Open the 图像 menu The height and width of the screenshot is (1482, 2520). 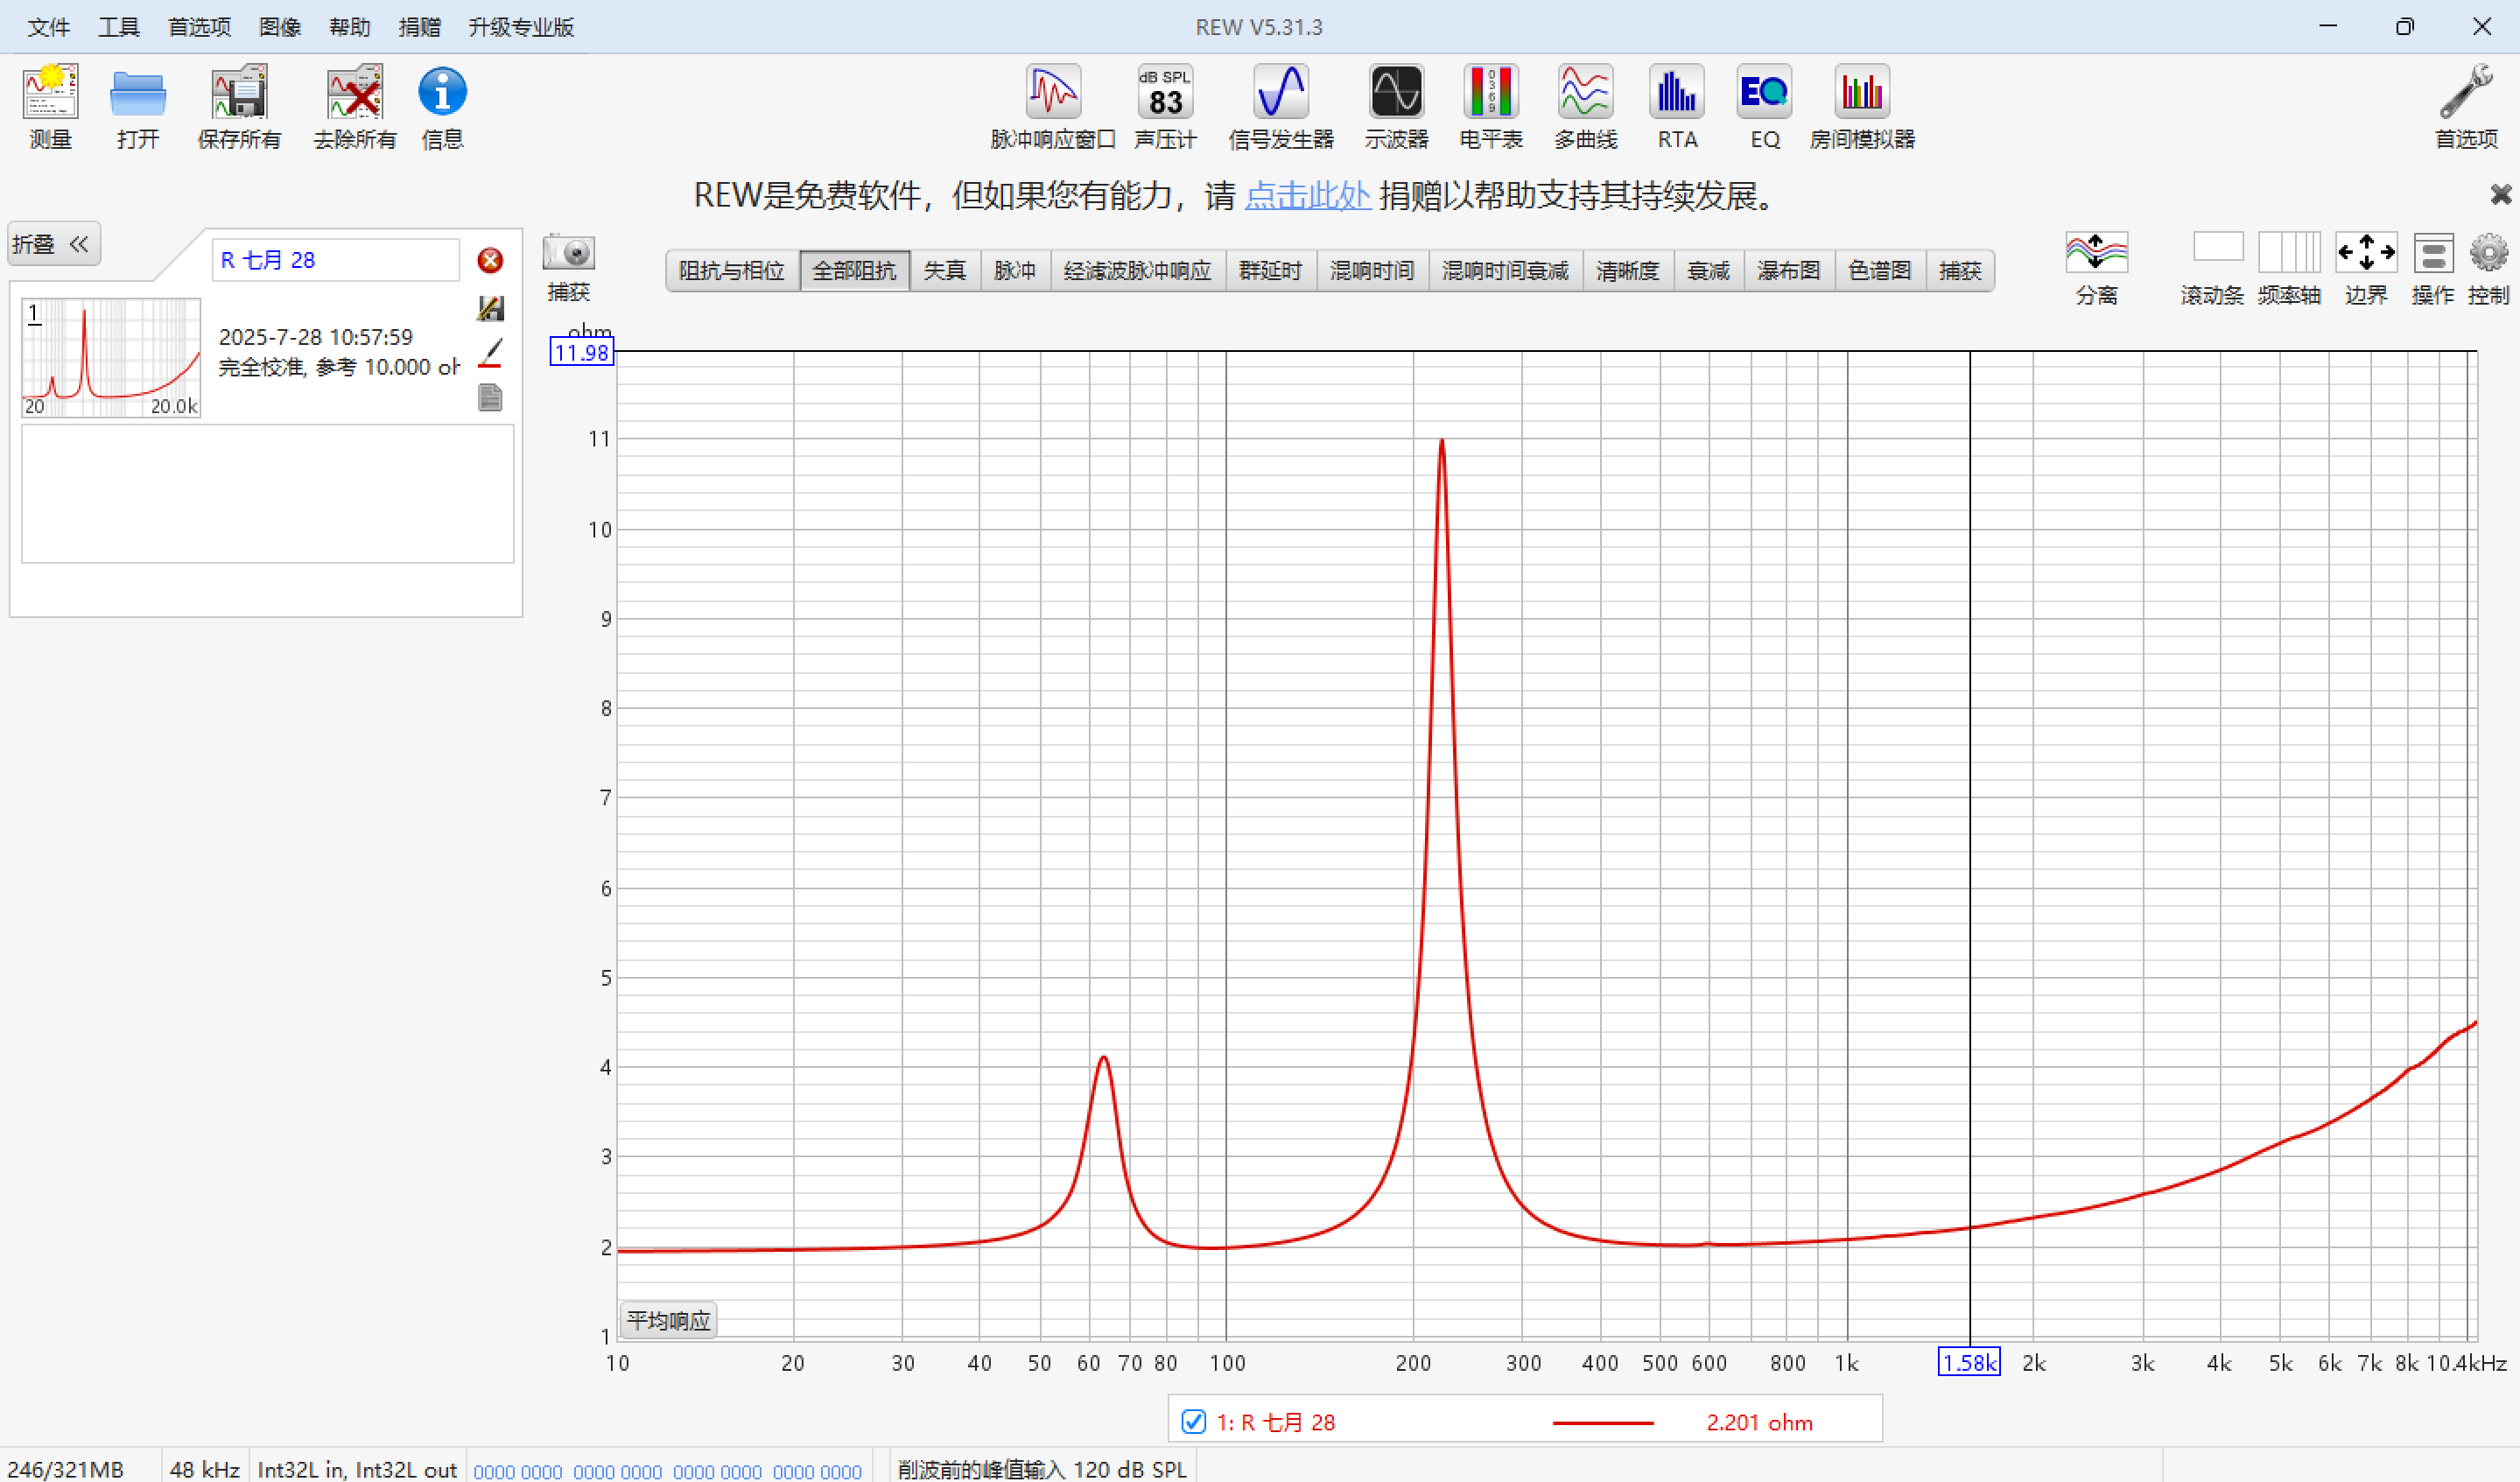tap(280, 27)
